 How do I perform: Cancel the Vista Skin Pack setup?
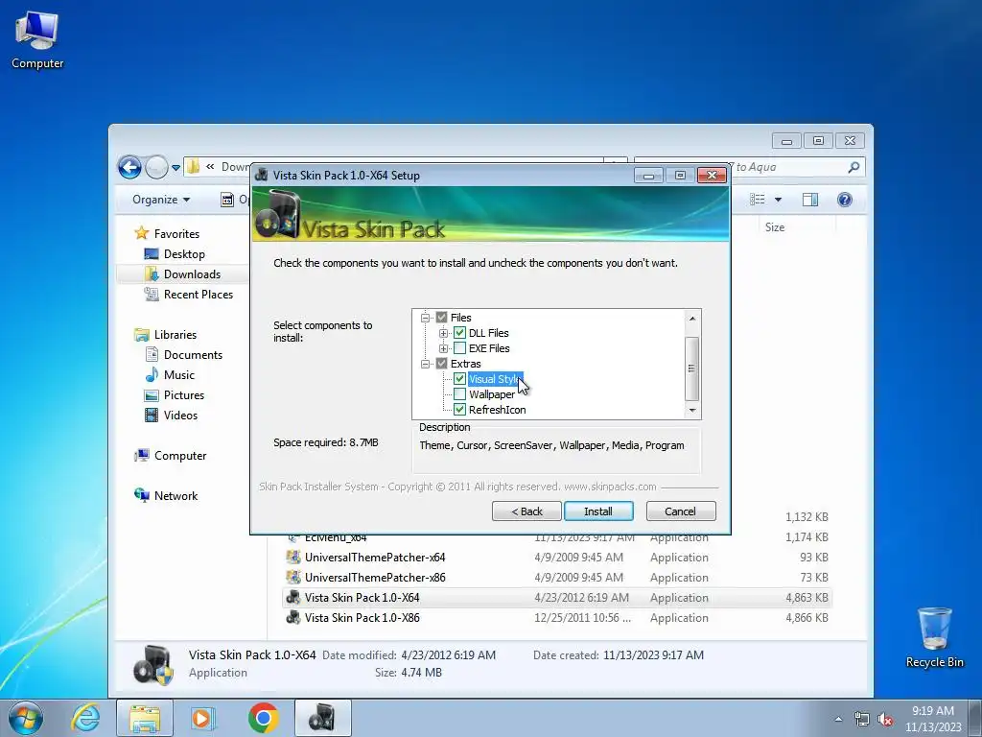[680, 511]
